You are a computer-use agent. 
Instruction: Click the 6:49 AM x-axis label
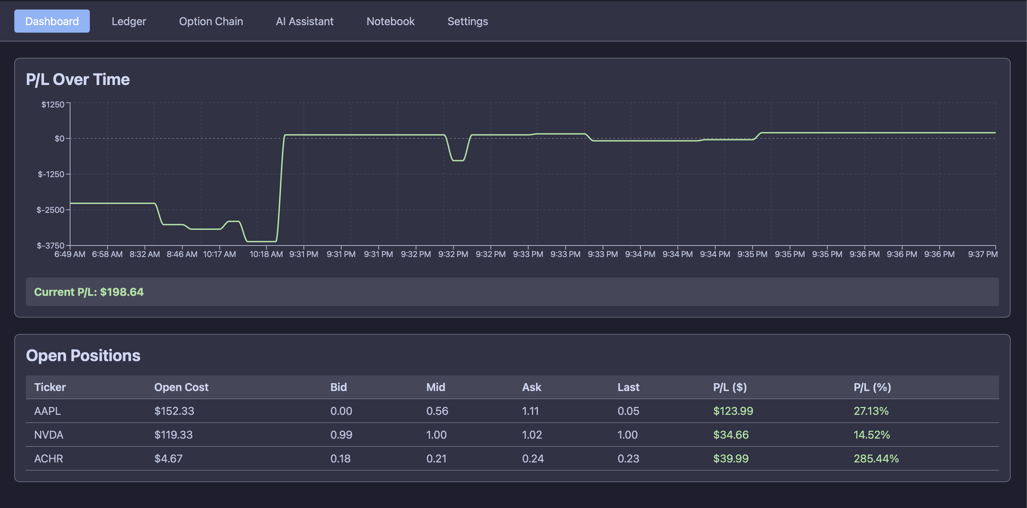pyautogui.click(x=70, y=254)
